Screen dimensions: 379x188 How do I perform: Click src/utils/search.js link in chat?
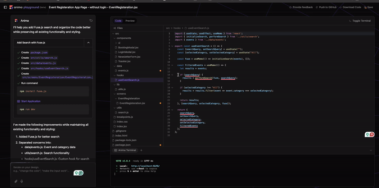click(x=44, y=58)
